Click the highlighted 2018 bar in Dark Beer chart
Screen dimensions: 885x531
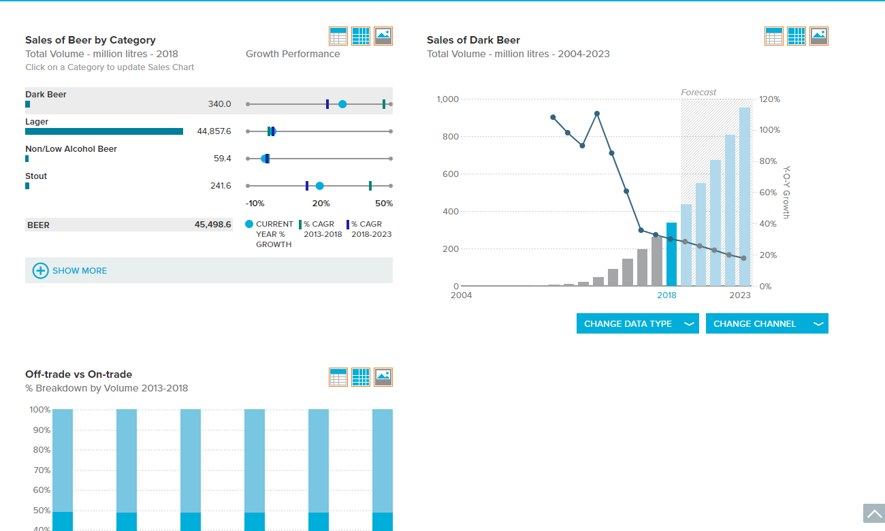coord(672,254)
